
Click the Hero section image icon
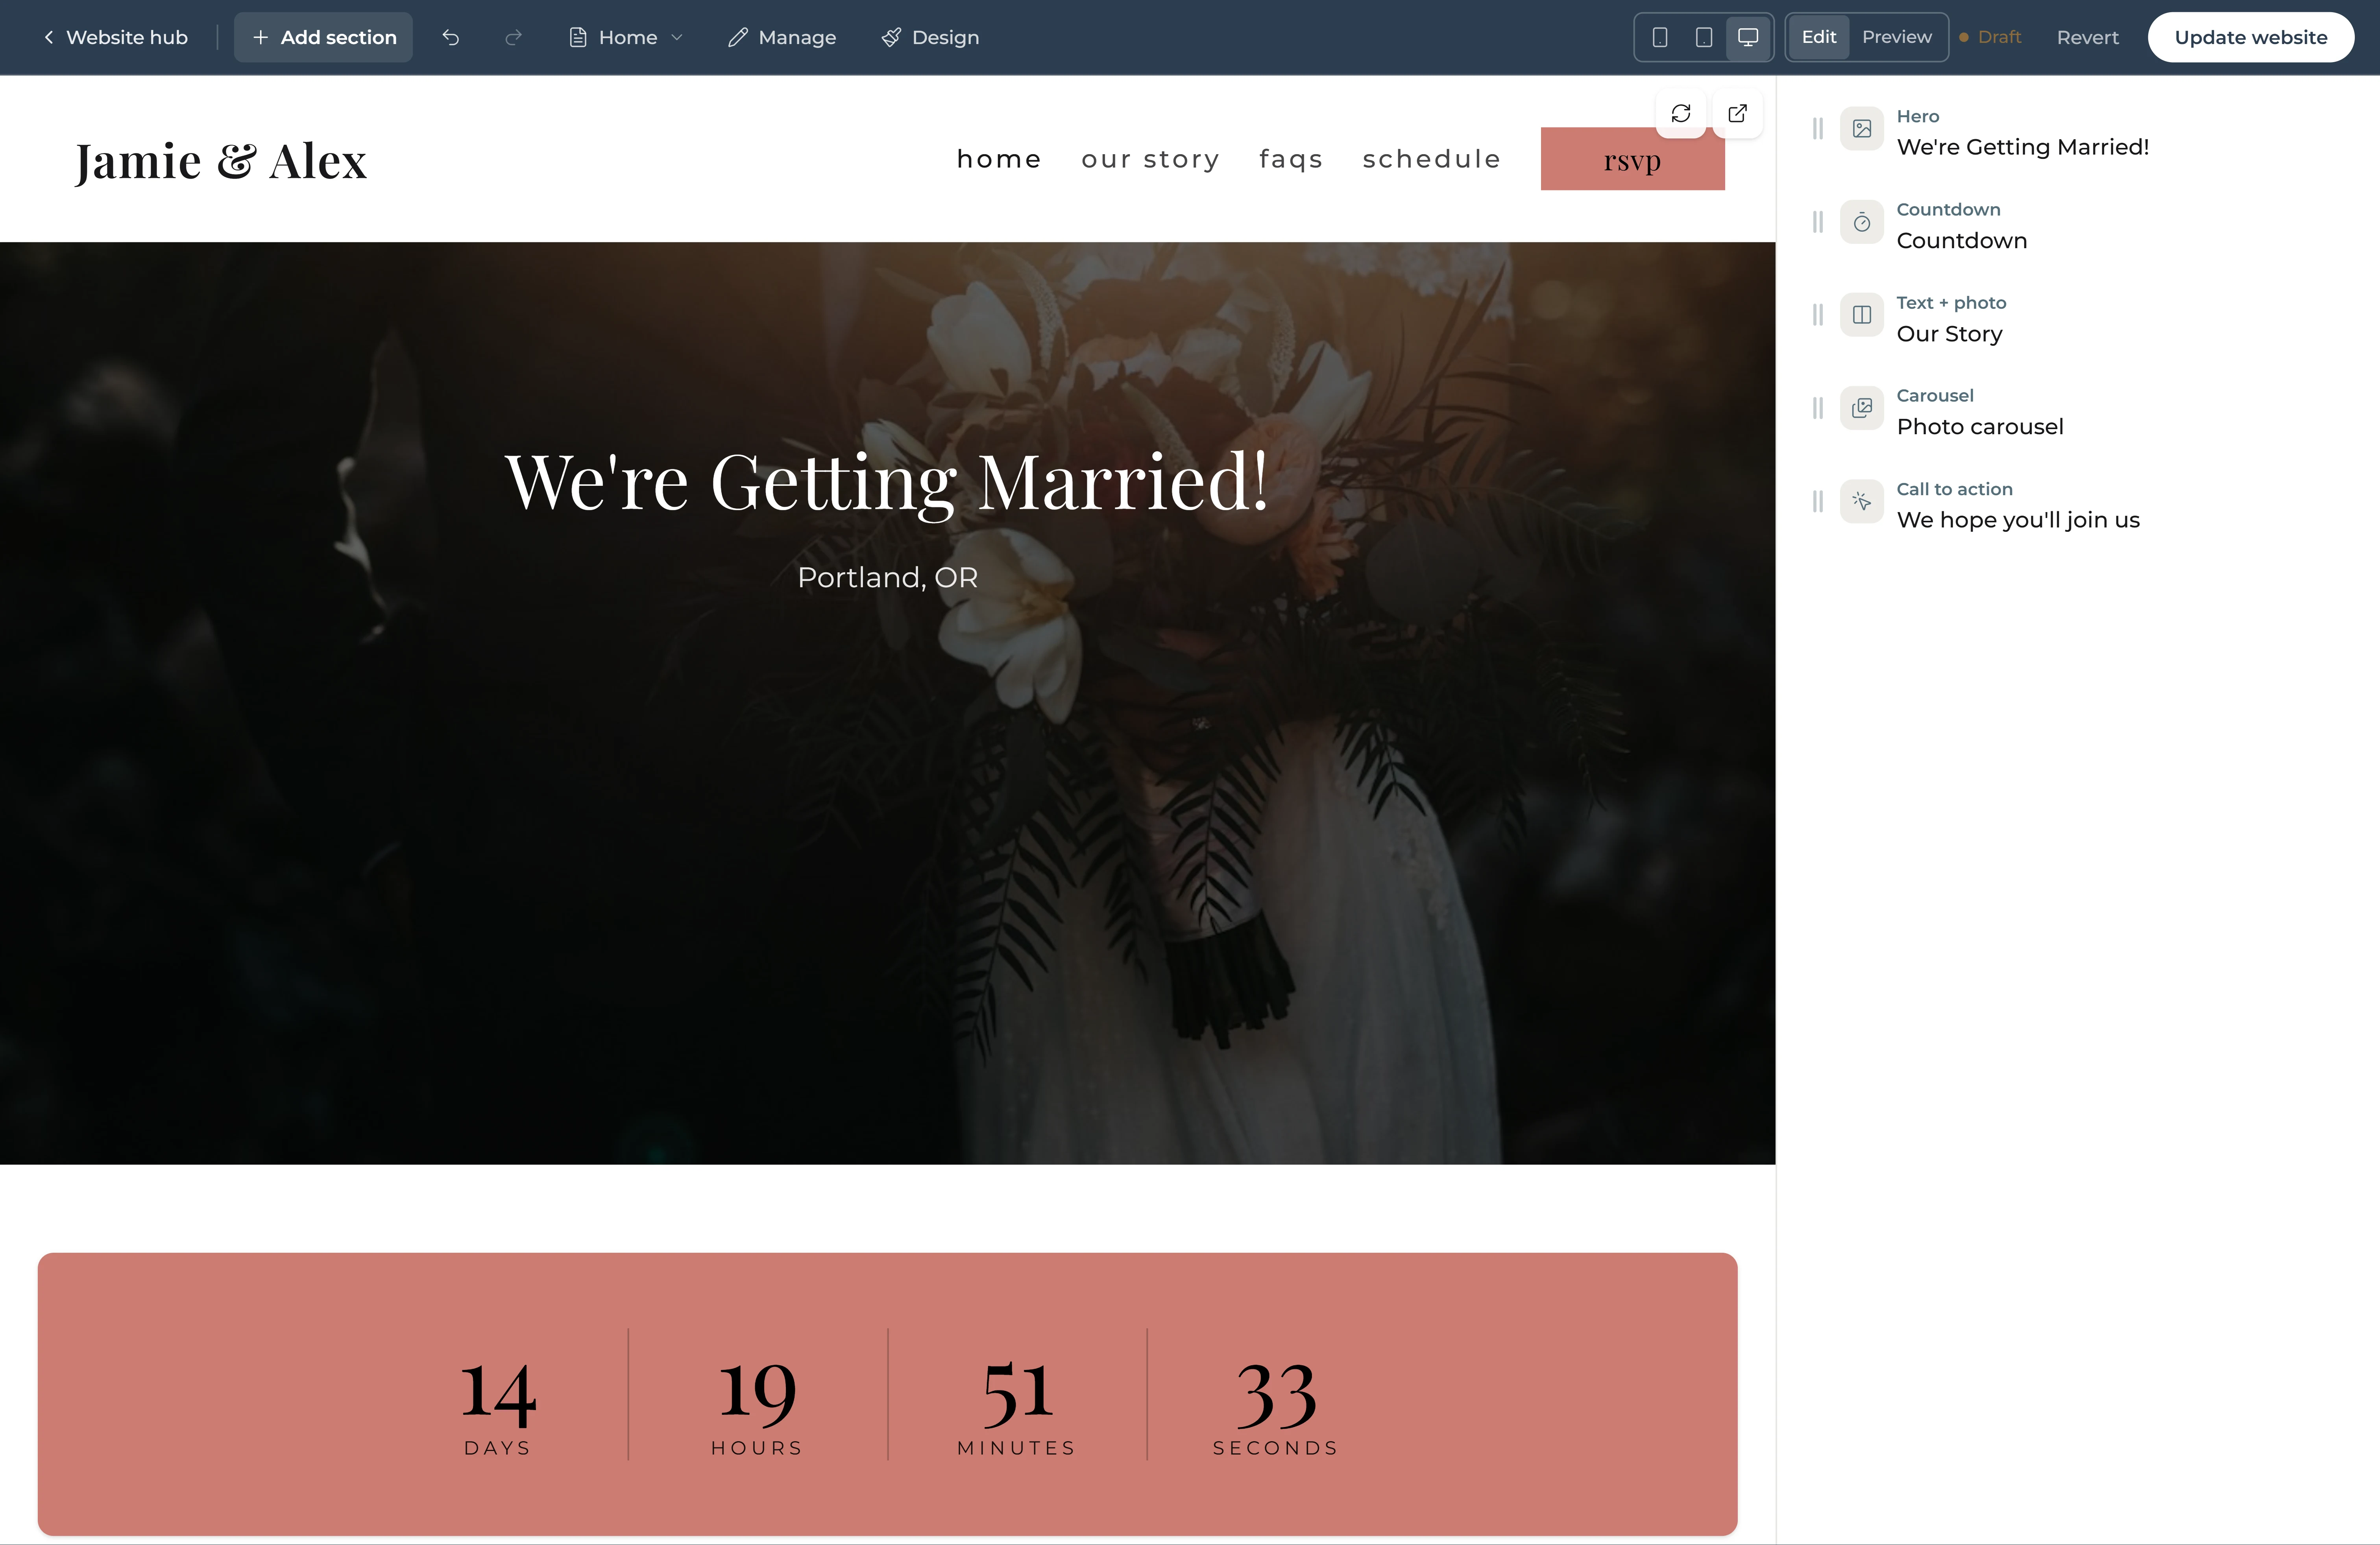1862,129
